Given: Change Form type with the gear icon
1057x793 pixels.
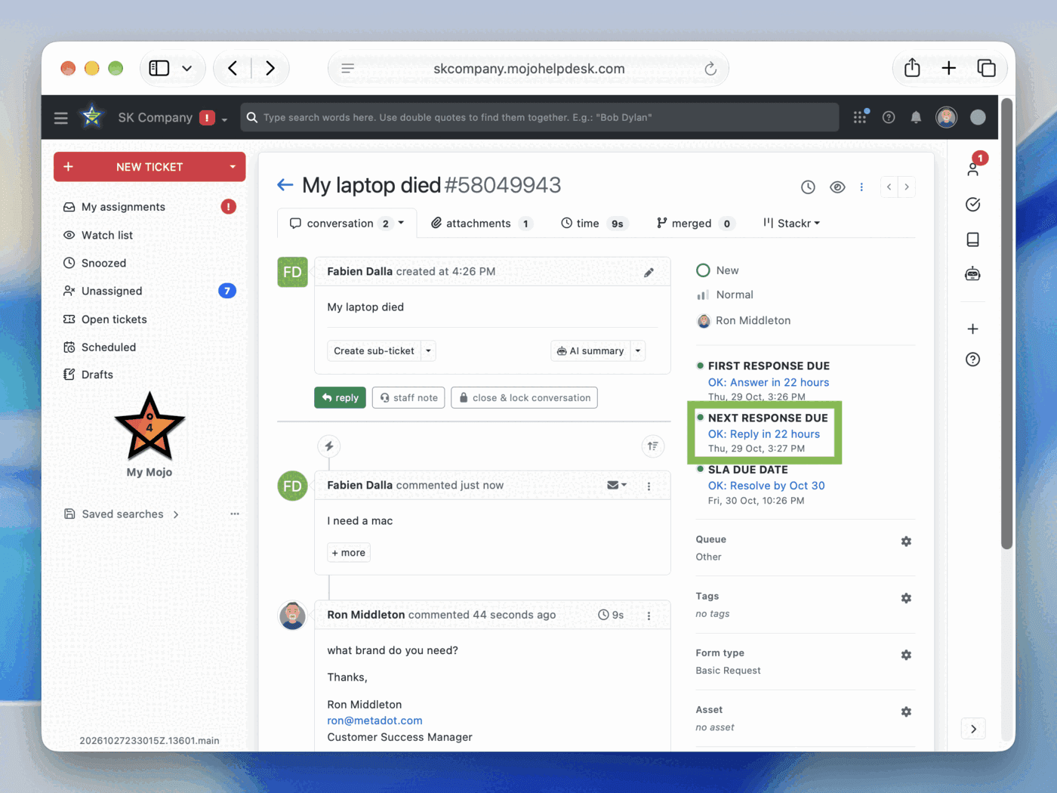Looking at the screenshot, I should click(906, 655).
